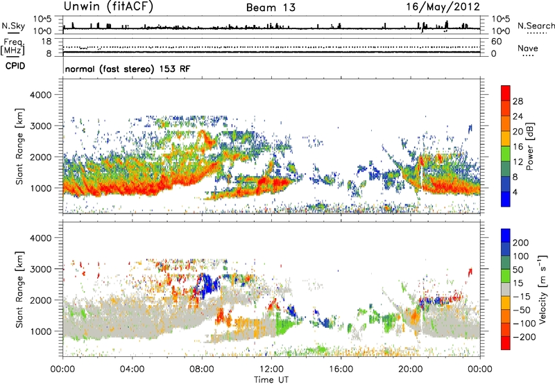
Task: Pick the orange 20–24 dB Power segment
Action: [506, 123]
